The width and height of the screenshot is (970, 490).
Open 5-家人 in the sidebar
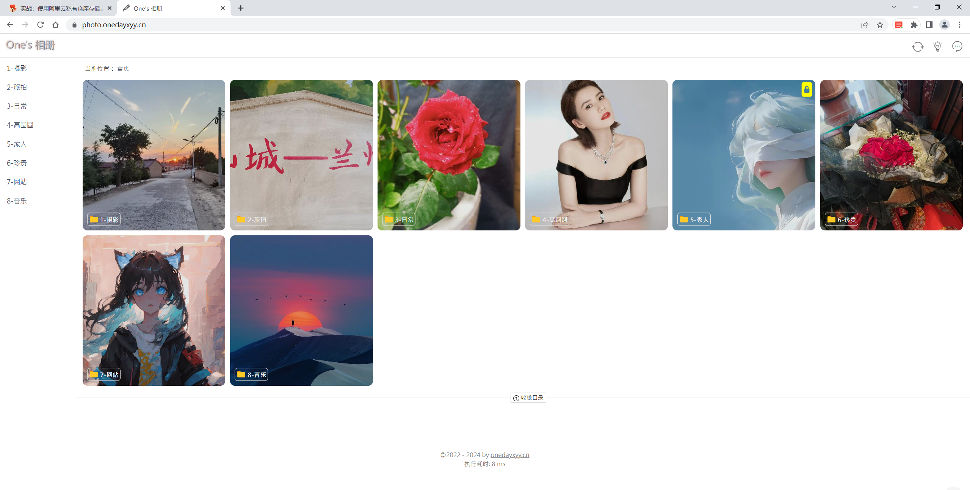tap(17, 144)
